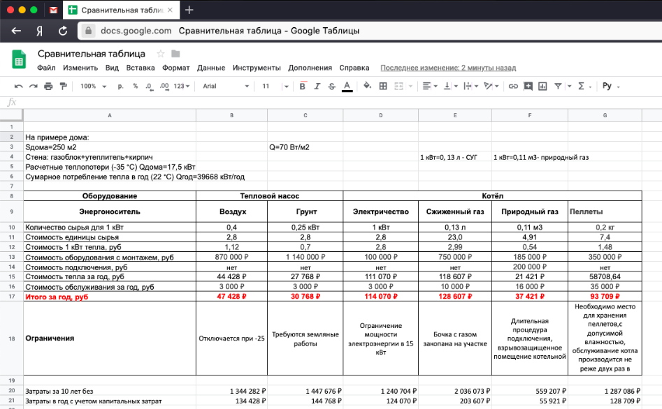This screenshot has height=409, width=662.
Task: Select cell containing 47 428 ₽
Action: point(231,297)
